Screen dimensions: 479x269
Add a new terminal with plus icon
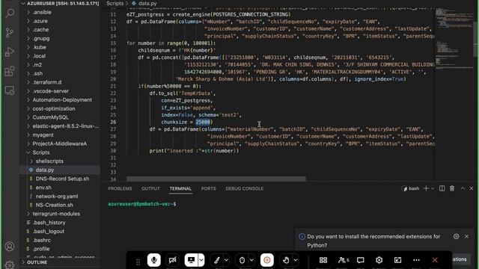426,188
